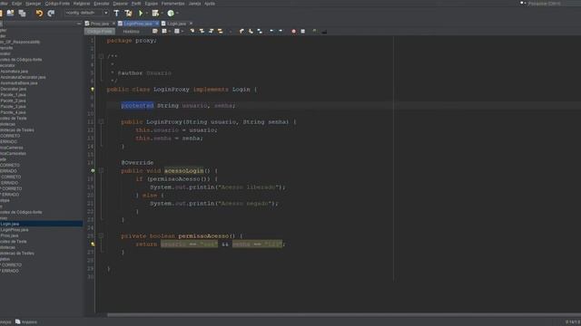Screen dimensions: 581x326
Task: Close the Login.java tab
Action: tap(191, 24)
